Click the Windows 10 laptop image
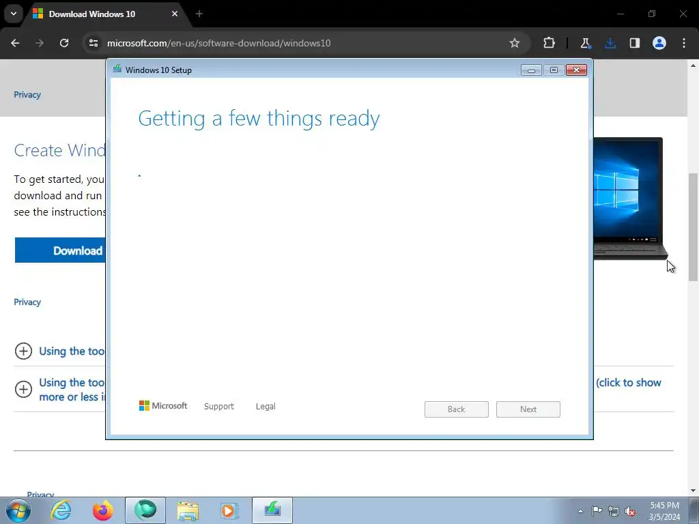This screenshot has height=524, width=699. pos(630,199)
